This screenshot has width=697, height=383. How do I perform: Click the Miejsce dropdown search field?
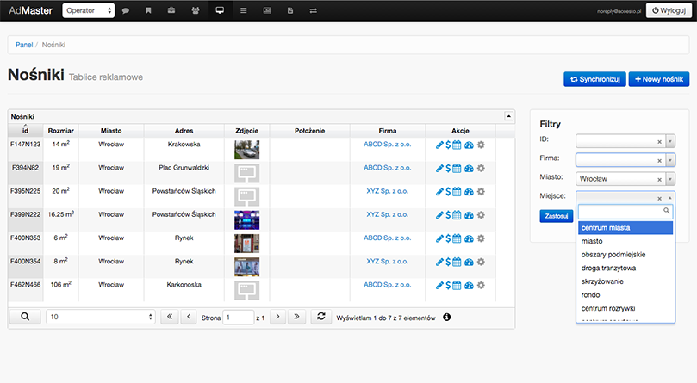coord(625,211)
